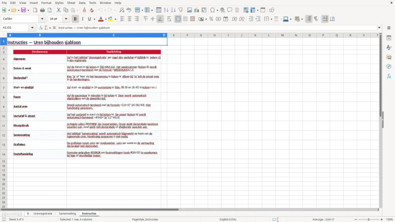Cut the selection with scissors icon
Image resolution: width=395 pixels, height=222 pixels.
[x=59, y=10]
